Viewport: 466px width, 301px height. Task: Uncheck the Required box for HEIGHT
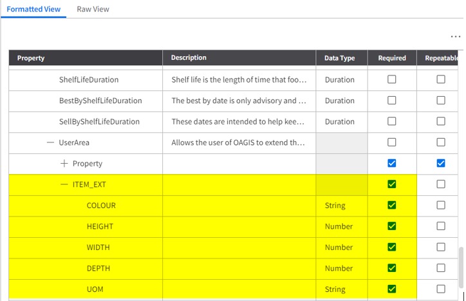click(392, 226)
